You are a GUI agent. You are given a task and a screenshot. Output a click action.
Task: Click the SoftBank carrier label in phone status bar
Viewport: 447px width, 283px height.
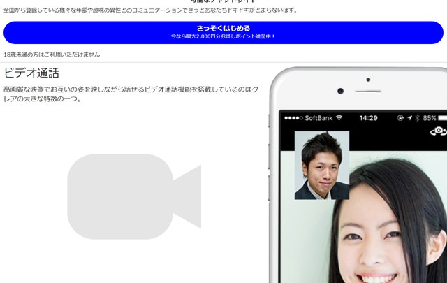tap(318, 118)
